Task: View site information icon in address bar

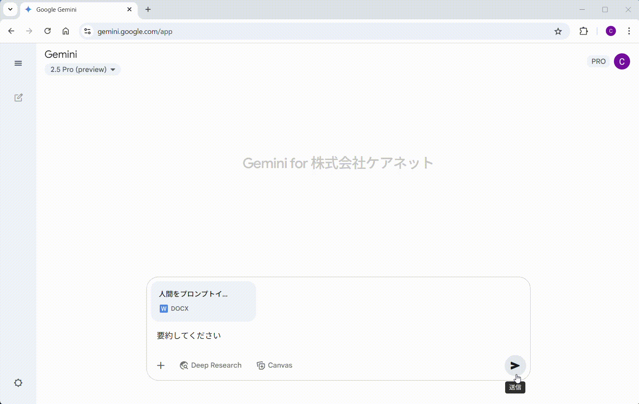Action: [x=87, y=31]
